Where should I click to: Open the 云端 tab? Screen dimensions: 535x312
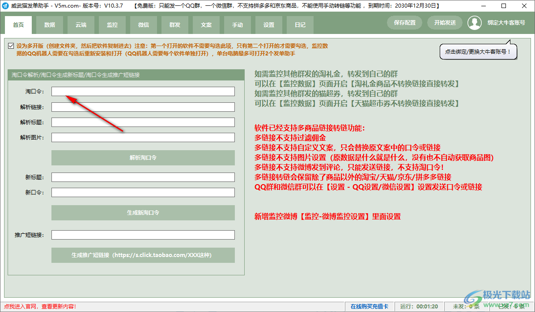pos(81,25)
